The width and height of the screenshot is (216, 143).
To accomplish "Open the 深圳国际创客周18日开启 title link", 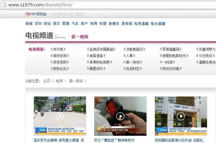I will pyautogui.click(x=179, y=140).
